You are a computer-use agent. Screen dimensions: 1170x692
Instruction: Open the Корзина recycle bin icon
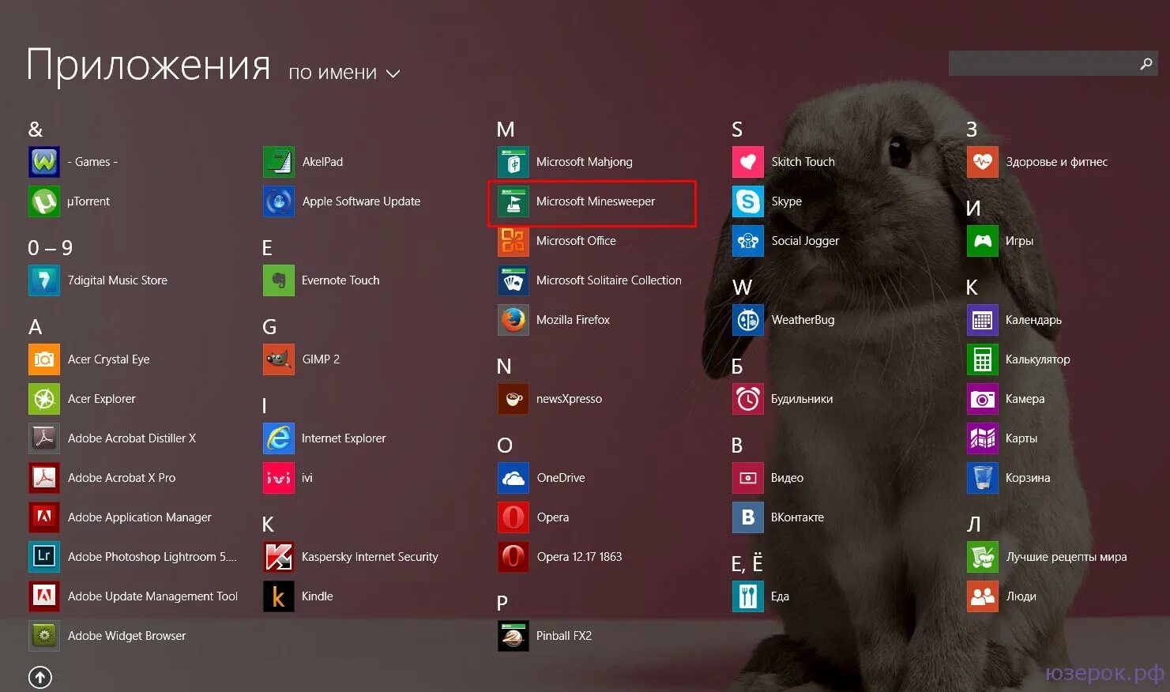click(983, 478)
